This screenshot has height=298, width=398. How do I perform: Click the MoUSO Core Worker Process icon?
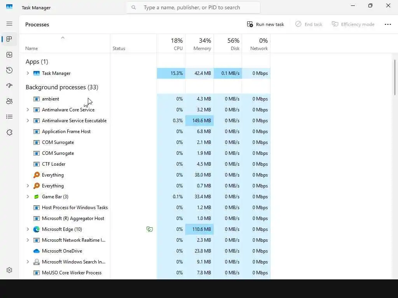coord(37,273)
